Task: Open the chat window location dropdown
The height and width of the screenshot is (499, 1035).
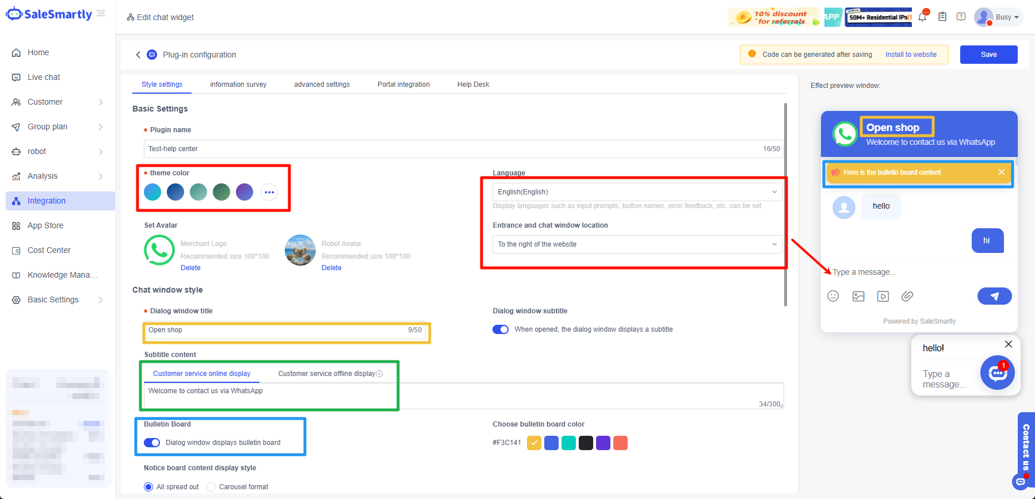Action: (x=637, y=244)
